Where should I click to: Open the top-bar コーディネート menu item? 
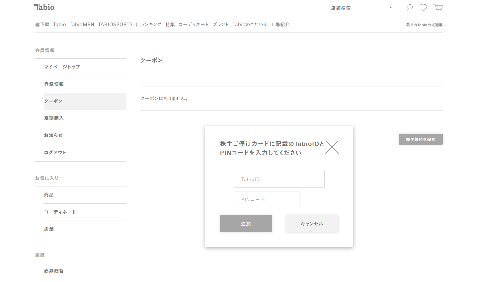click(194, 25)
